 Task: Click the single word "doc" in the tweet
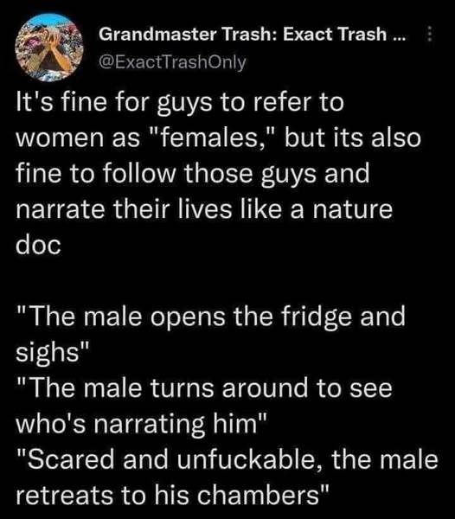38,246
